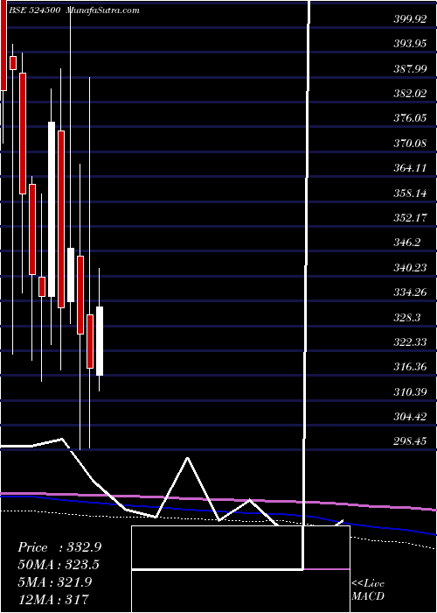The height and width of the screenshot is (613, 437).
Task: Click the 304.42 price axis label
Action: [x=410, y=417]
